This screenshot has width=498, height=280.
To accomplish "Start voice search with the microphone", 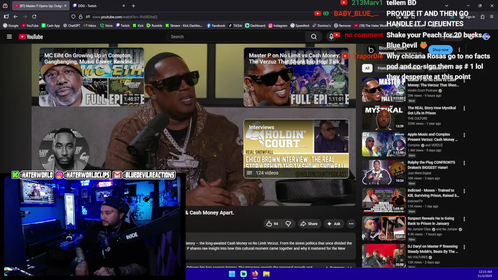I will (331, 37).
